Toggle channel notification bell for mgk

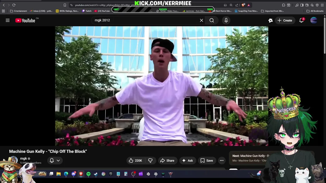[x=52, y=160]
